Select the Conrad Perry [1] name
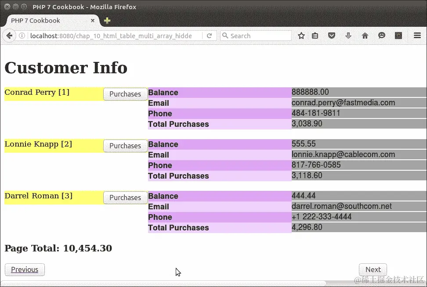427x287 pixels. 37,92
